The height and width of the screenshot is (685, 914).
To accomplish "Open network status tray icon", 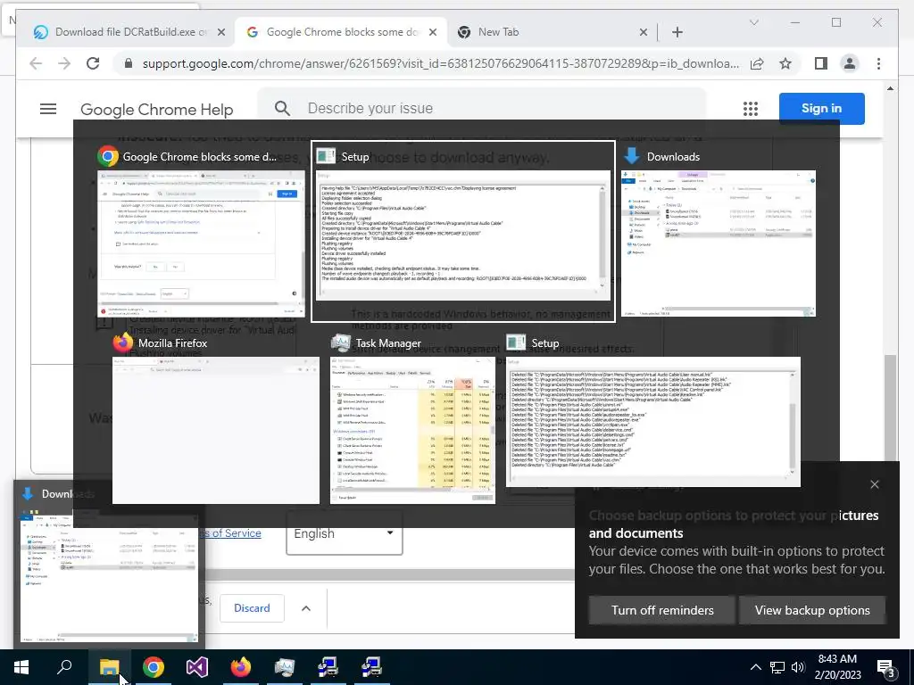I will (777, 667).
